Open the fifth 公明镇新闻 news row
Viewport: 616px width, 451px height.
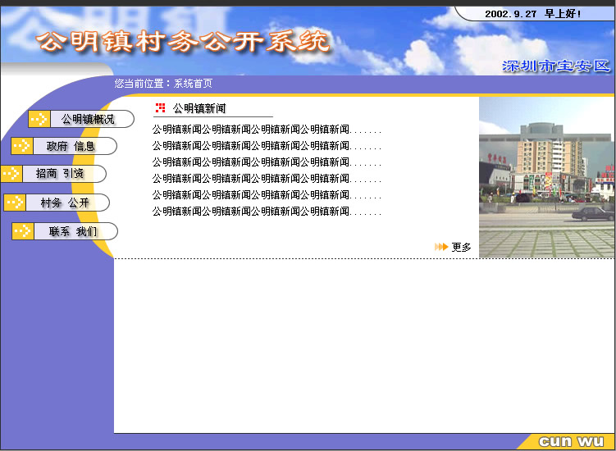click(x=267, y=195)
